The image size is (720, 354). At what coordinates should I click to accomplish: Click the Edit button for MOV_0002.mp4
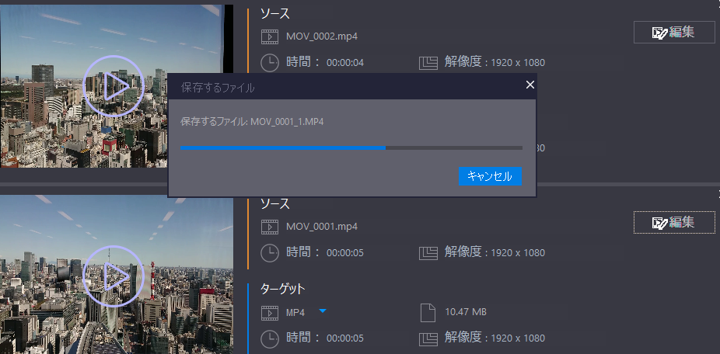[x=674, y=33]
